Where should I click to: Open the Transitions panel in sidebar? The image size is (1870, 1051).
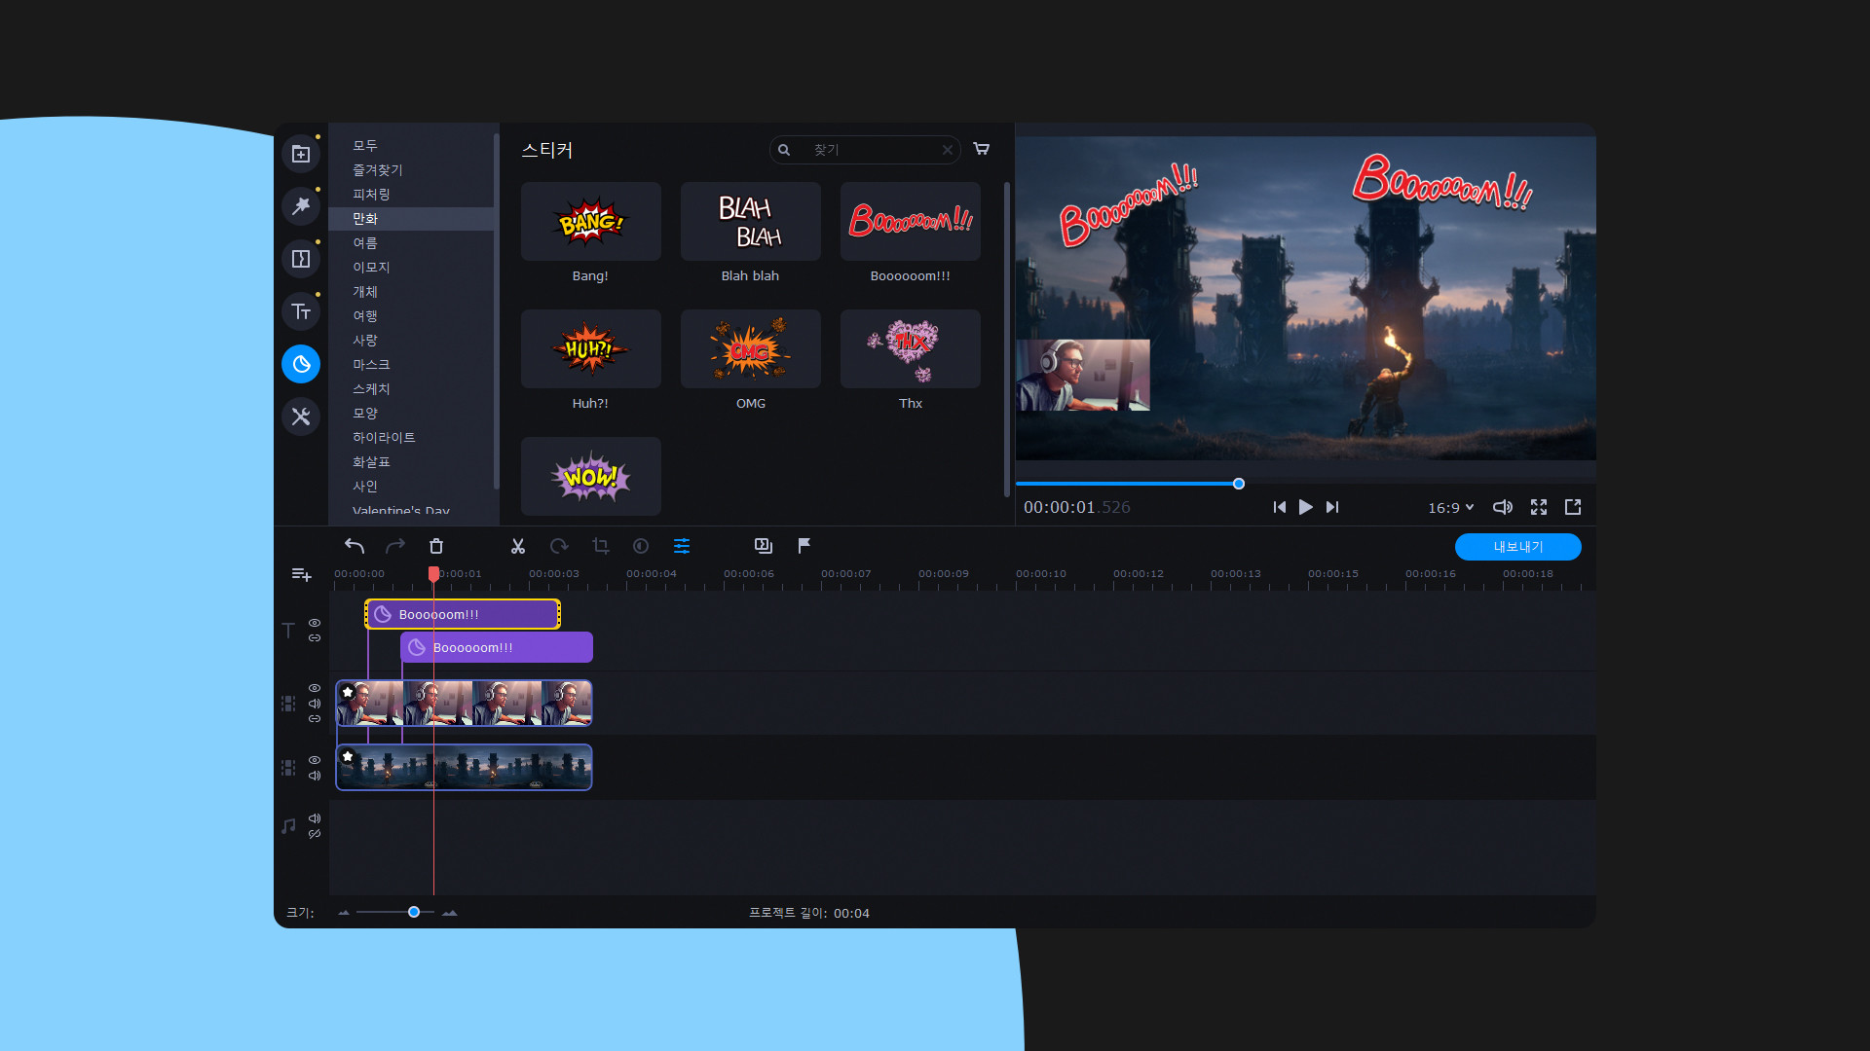(x=301, y=259)
